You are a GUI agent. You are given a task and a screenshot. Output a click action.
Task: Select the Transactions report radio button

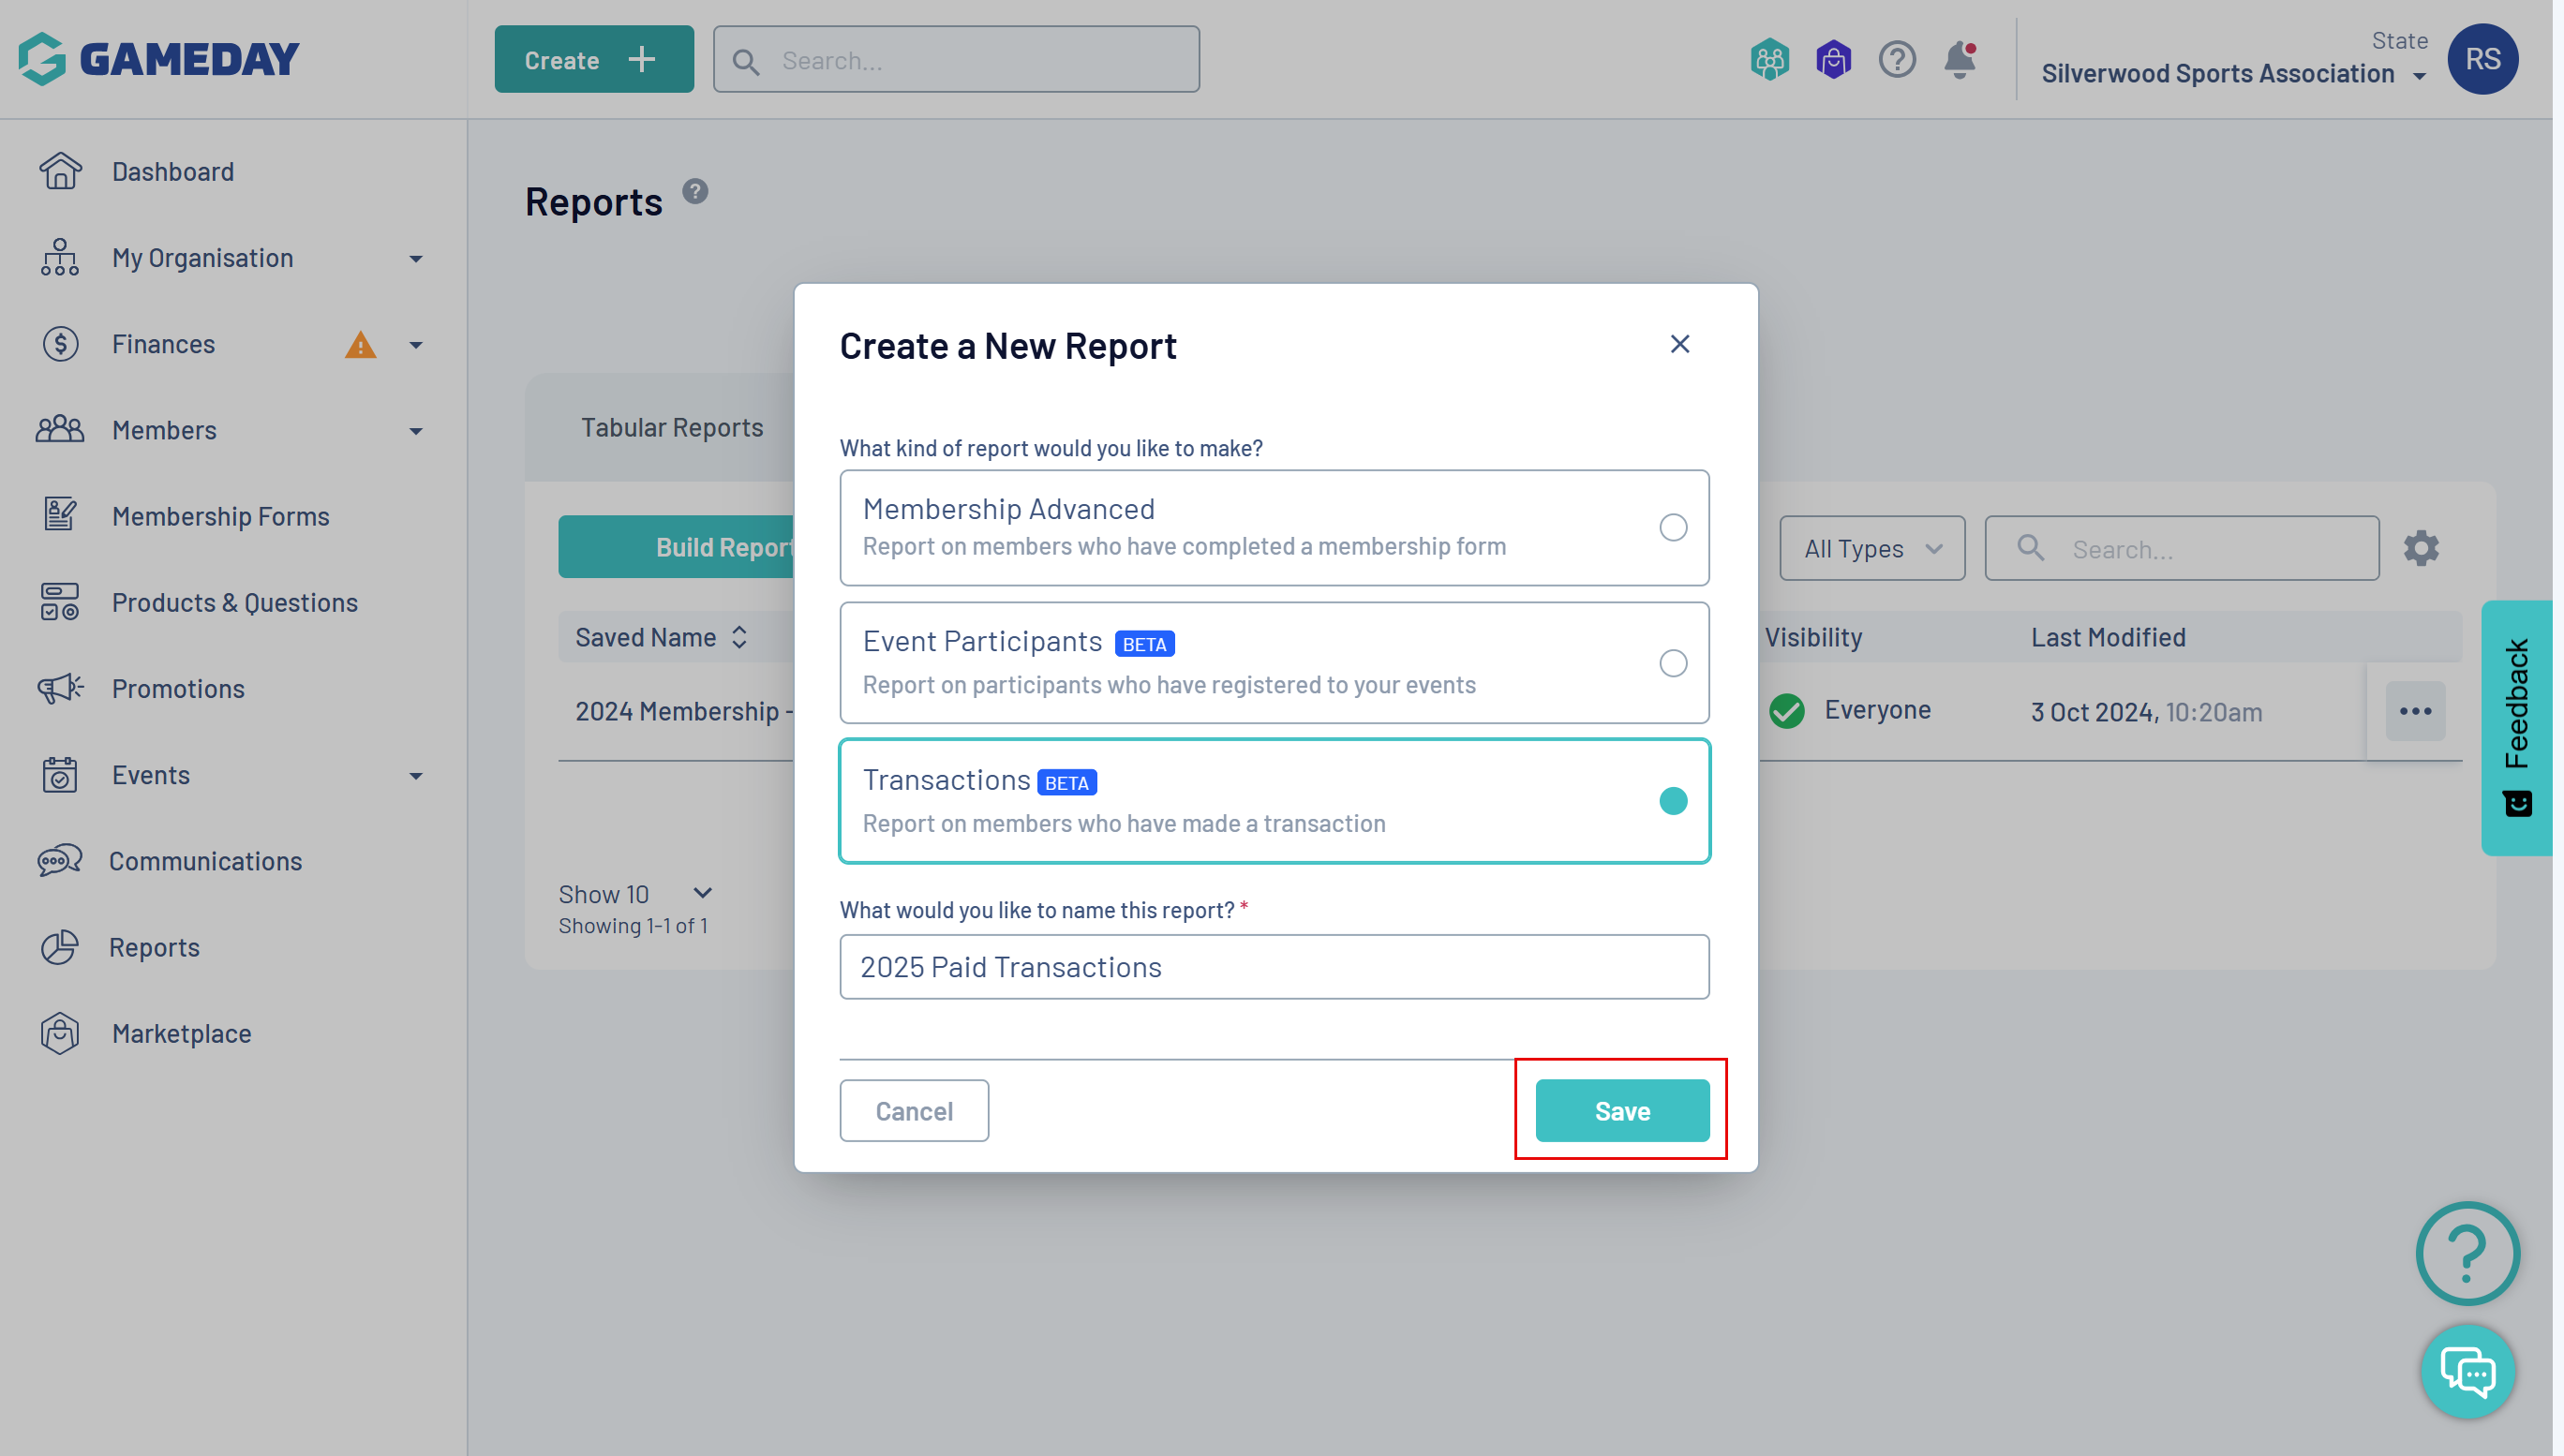pos(1672,801)
